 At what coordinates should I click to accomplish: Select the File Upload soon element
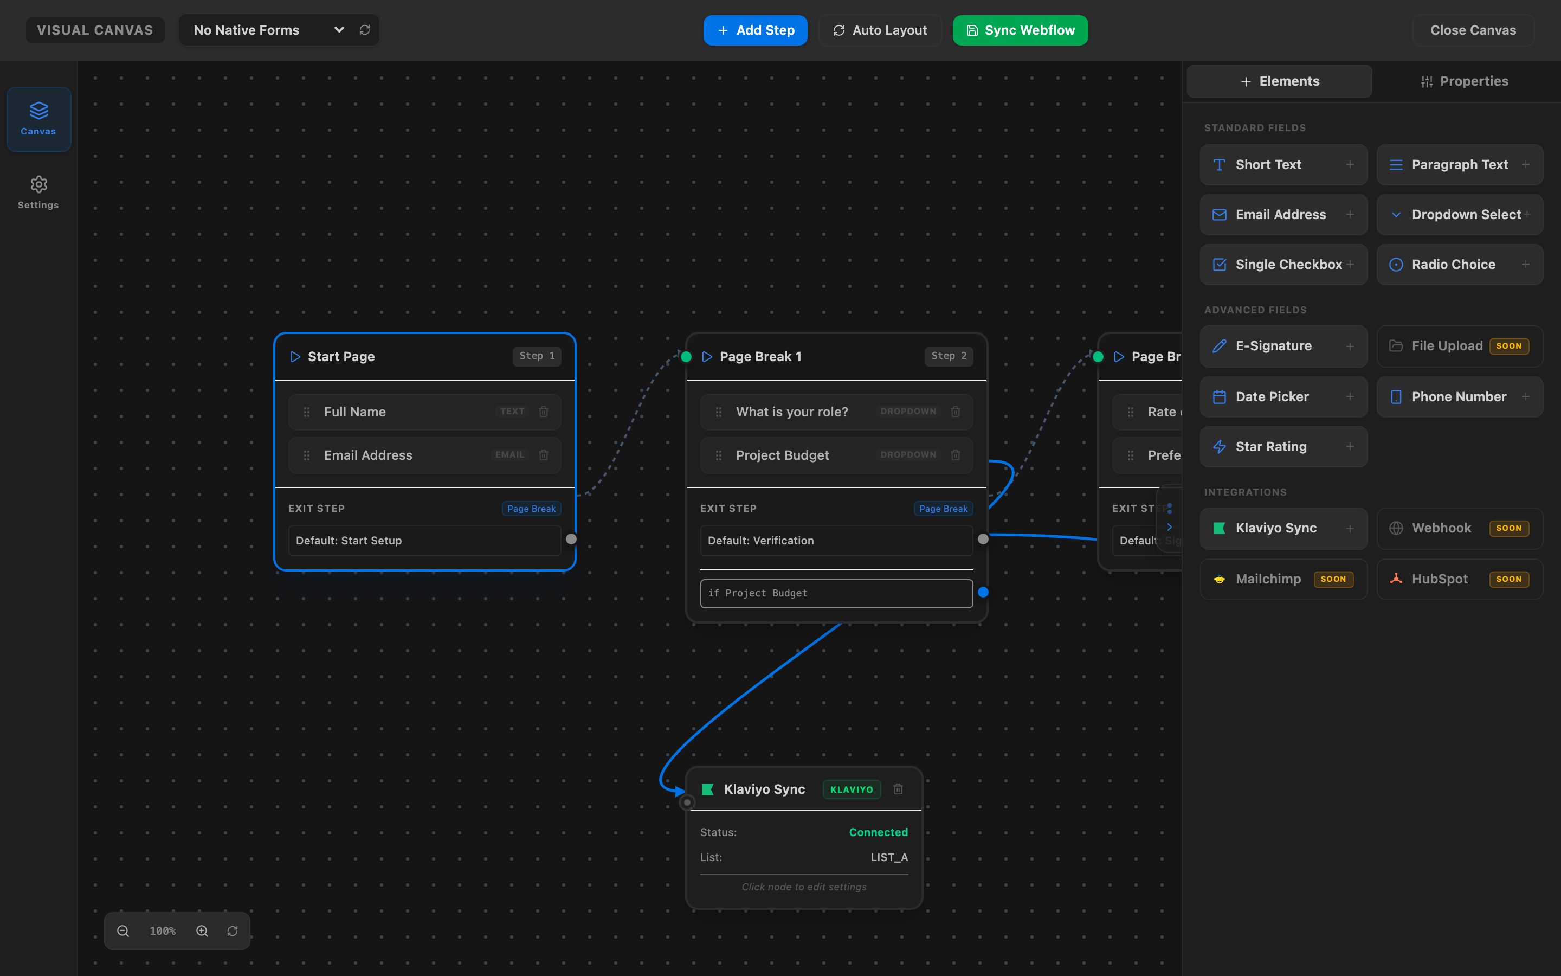1460,346
